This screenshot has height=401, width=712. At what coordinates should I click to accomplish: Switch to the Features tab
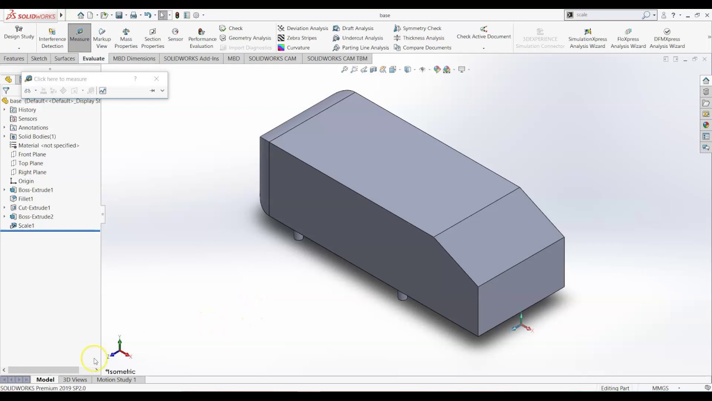(x=14, y=58)
